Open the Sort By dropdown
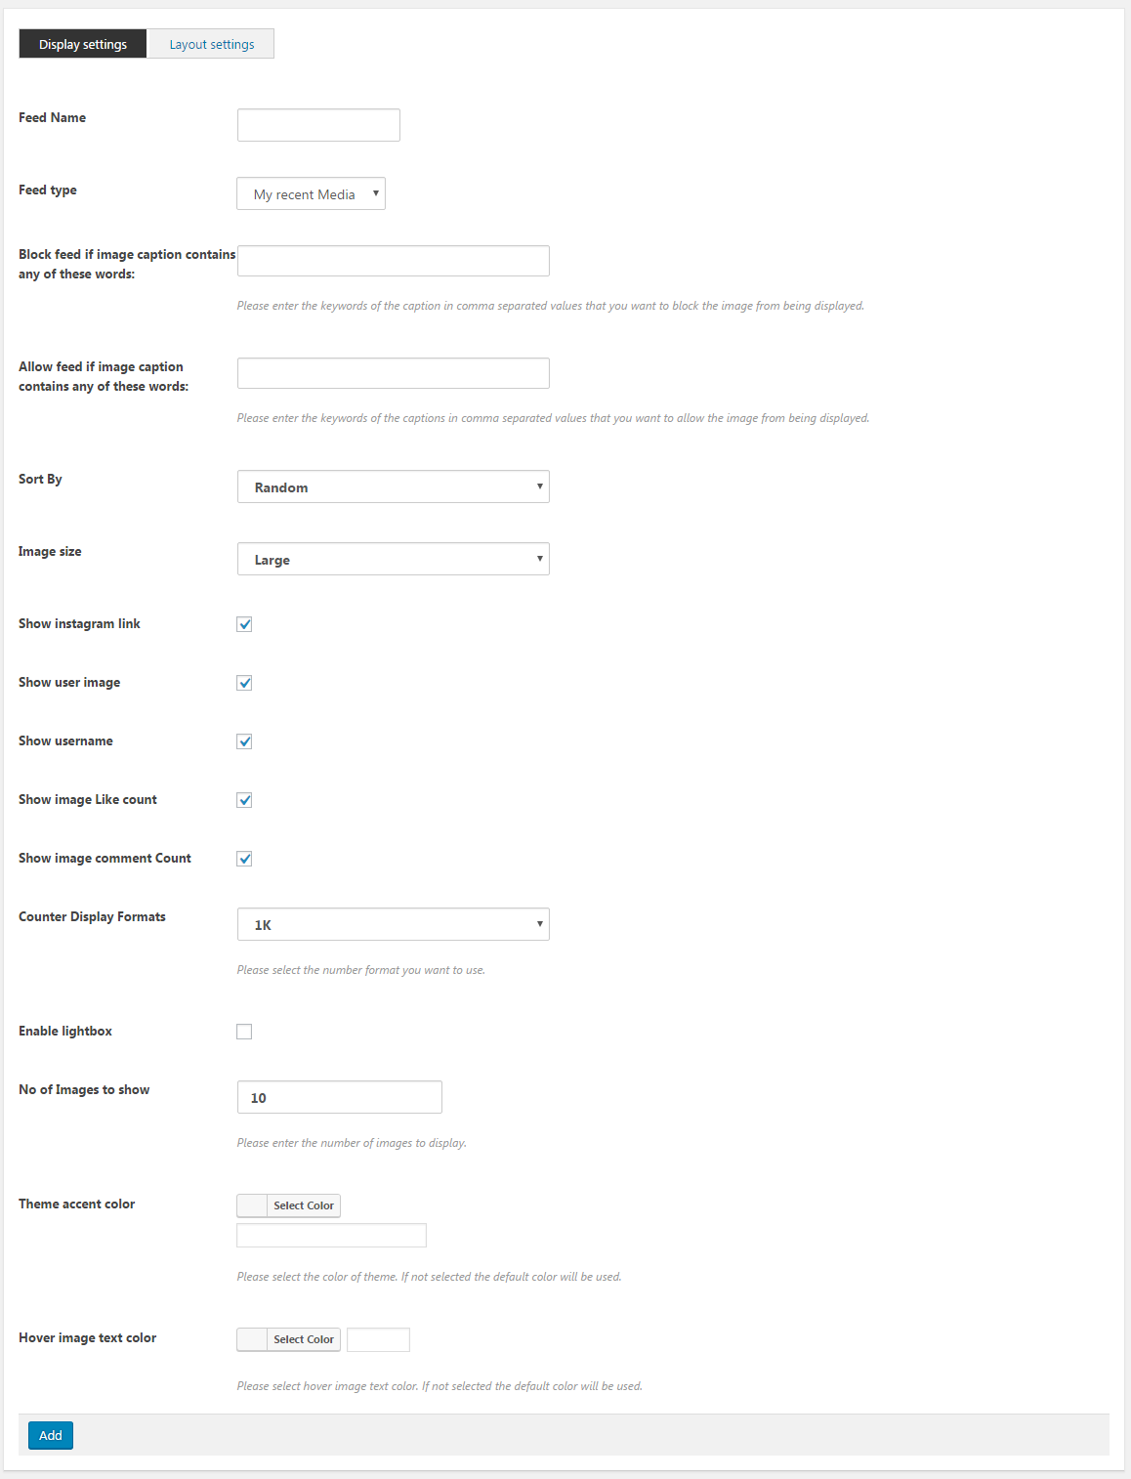This screenshot has width=1131, height=1479. (393, 486)
